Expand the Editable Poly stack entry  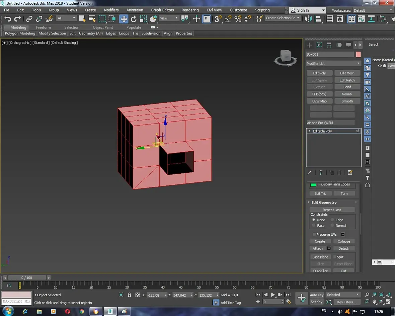[309, 131]
